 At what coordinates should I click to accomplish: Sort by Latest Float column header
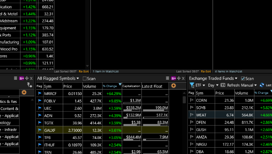pyautogui.click(x=155, y=86)
